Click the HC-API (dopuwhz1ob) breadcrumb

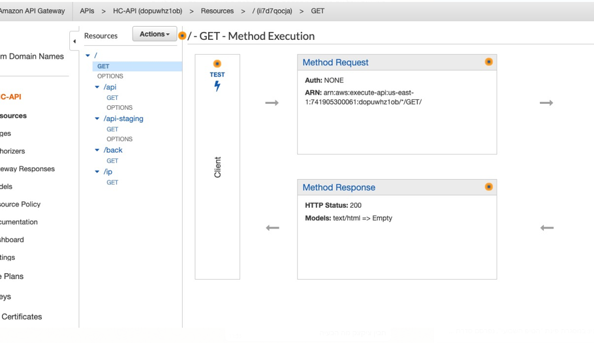click(x=148, y=11)
